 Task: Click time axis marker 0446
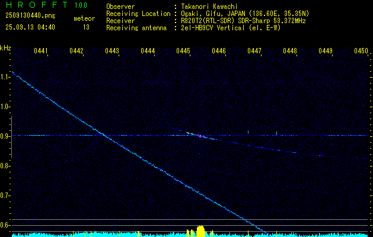219,50
